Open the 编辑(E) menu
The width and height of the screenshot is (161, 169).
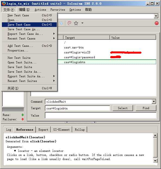24,10
